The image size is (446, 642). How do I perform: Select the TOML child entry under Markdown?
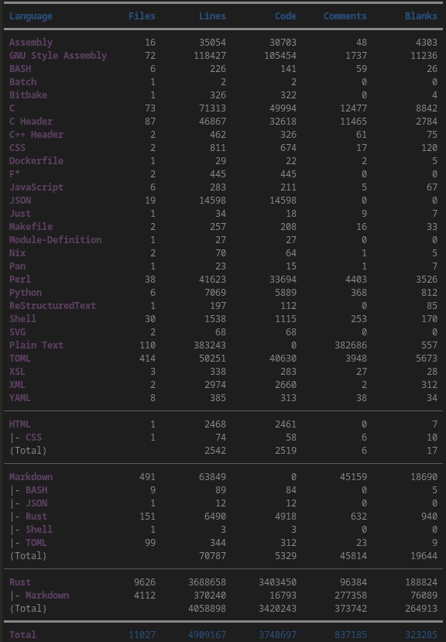click(36, 543)
